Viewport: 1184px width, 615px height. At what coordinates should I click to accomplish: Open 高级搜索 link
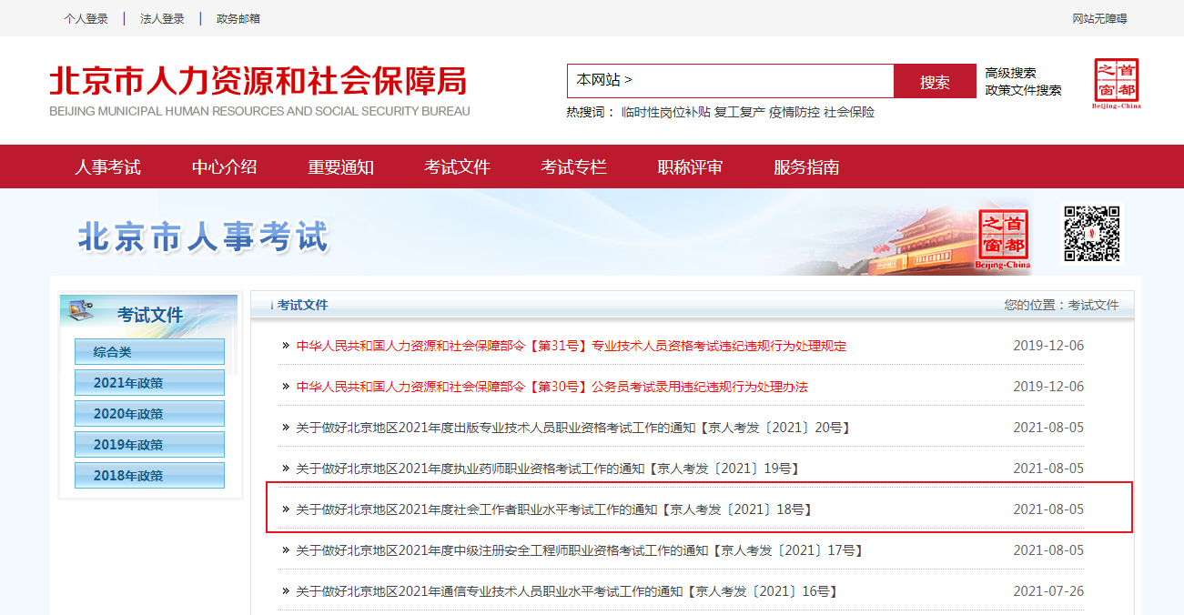coord(1010,73)
